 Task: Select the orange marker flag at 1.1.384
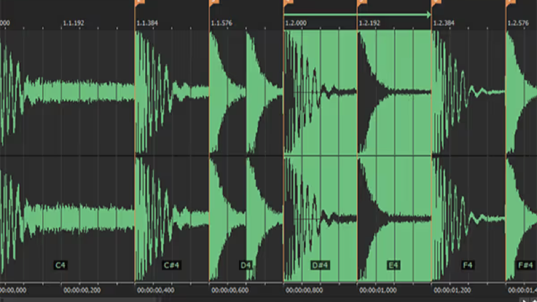click(140, 3)
